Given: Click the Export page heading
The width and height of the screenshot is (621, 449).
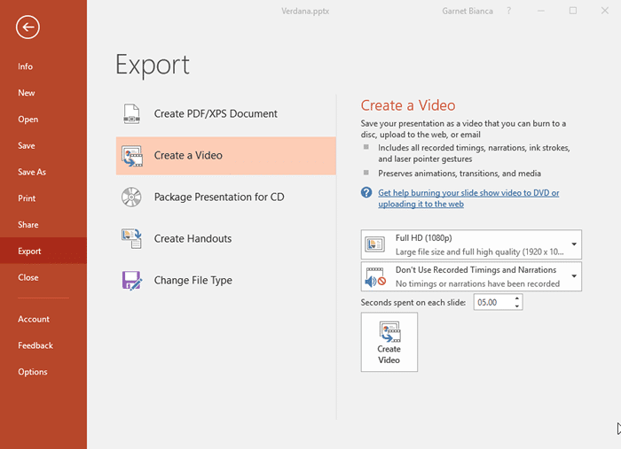Looking at the screenshot, I should tap(153, 66).
